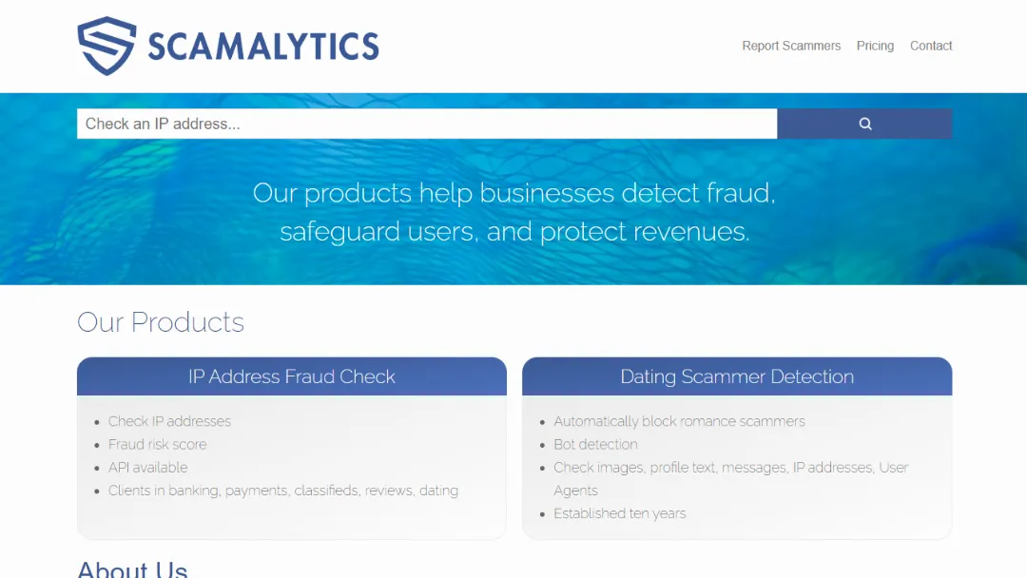
Task: Click the IP Address Fraud Check card header
Action: point(291,376)
